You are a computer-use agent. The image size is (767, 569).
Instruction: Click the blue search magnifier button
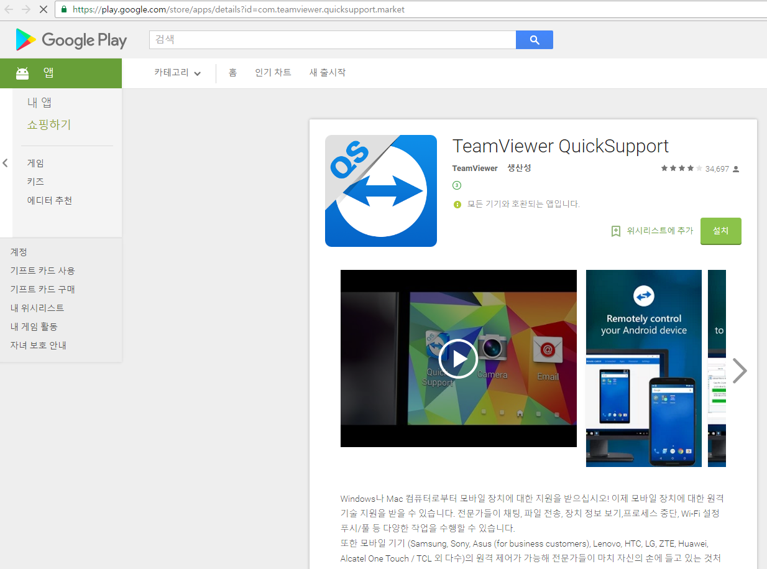(x=535, y=40)
